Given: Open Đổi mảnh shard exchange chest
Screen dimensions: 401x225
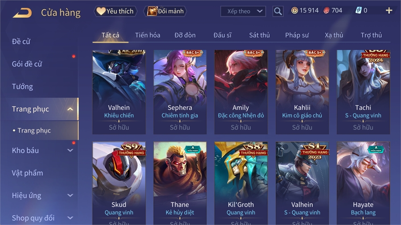Looking at the screenshot, I should [x=165, y=11].
